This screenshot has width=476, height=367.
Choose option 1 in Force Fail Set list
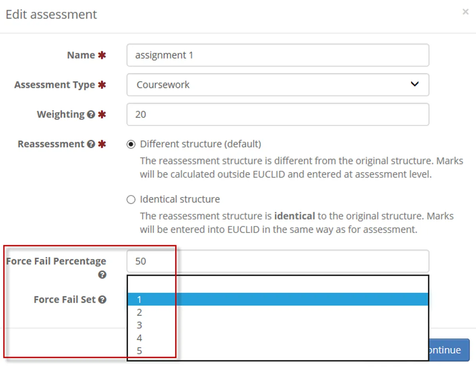tap(278, 300)
